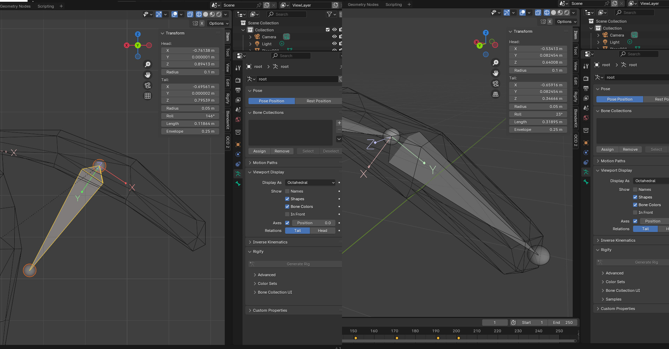
Task: Click the Tool properties tab icon in left editor
Action: tap(238, 68)
